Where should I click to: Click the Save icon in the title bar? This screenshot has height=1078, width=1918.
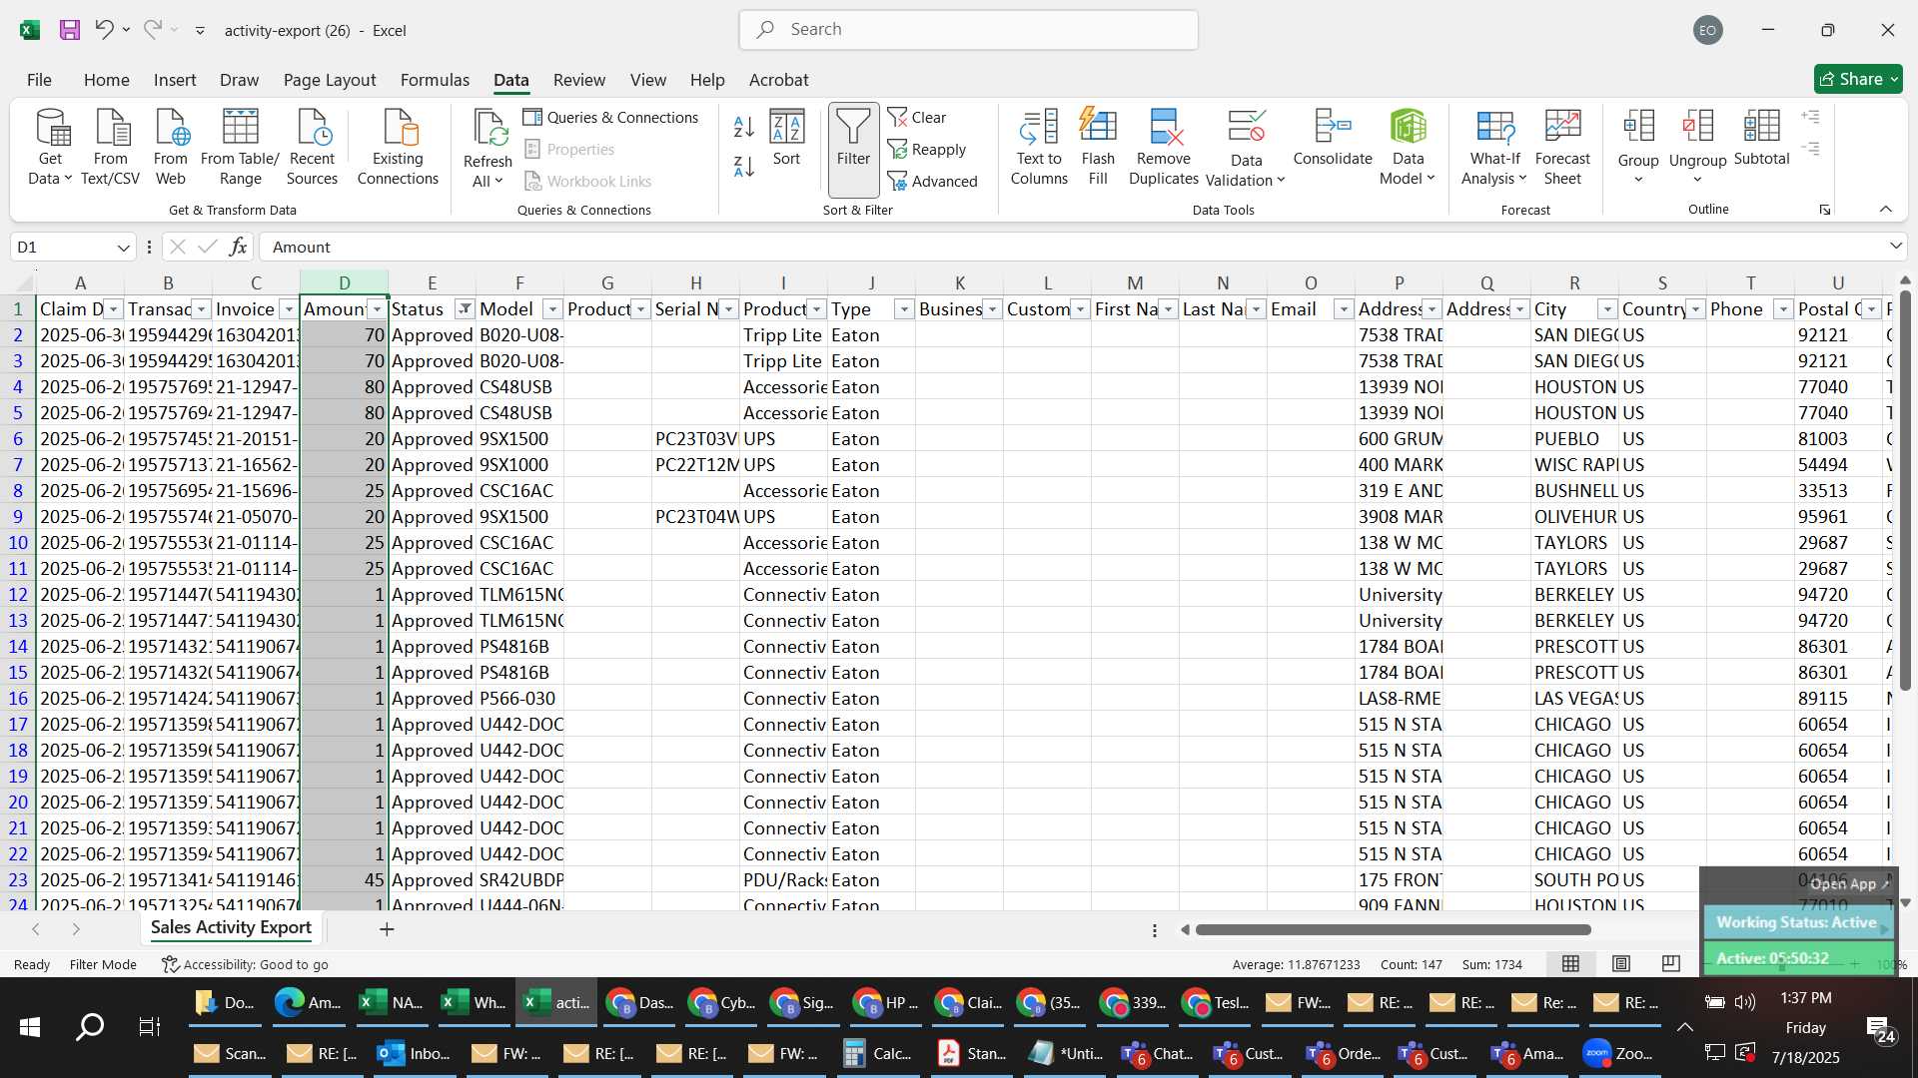coord(69,30)
